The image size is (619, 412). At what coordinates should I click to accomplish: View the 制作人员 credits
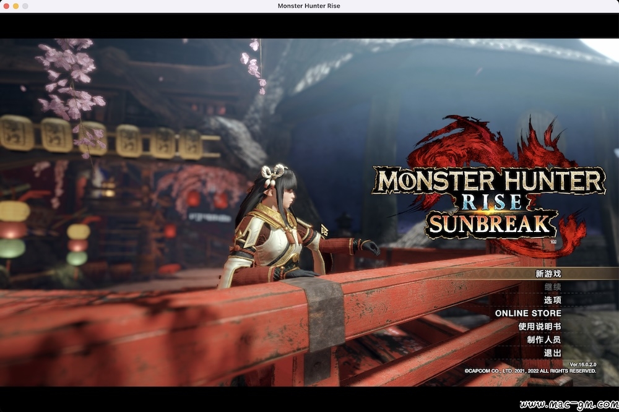click(x=544, y=340)
